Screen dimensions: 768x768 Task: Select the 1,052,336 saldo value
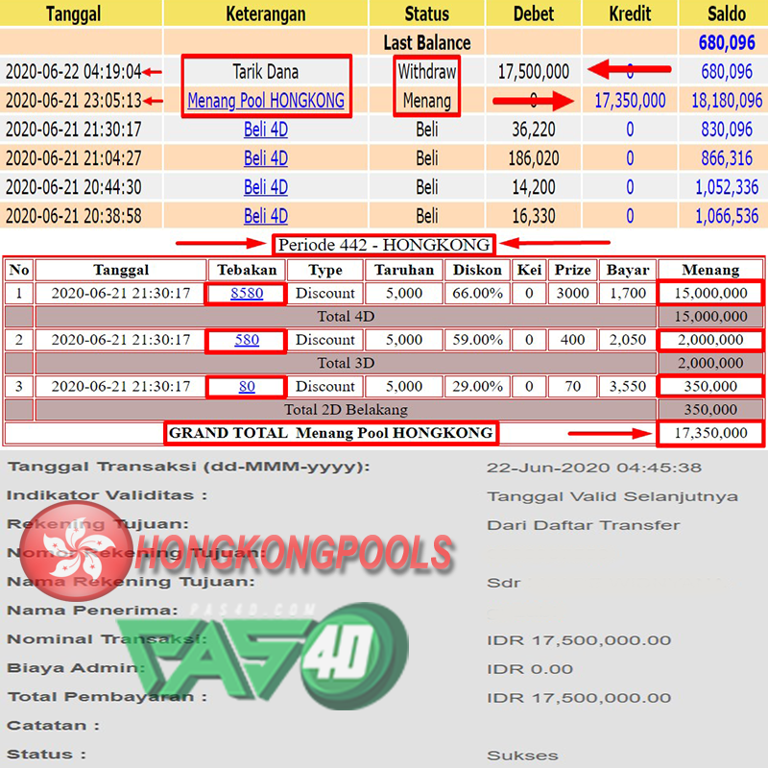(727, 187)
